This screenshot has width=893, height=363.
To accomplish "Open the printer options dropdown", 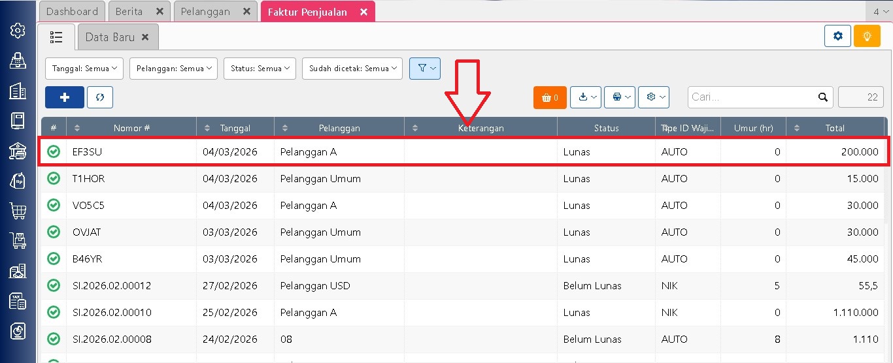I will [x=620, y=97].
